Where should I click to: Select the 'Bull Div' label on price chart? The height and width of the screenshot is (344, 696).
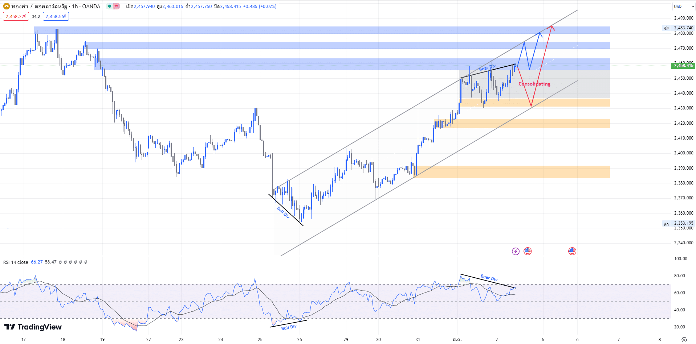coord(283,212)
